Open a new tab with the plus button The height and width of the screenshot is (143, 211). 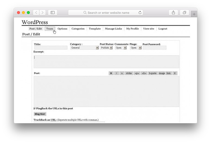pos(194,14)
